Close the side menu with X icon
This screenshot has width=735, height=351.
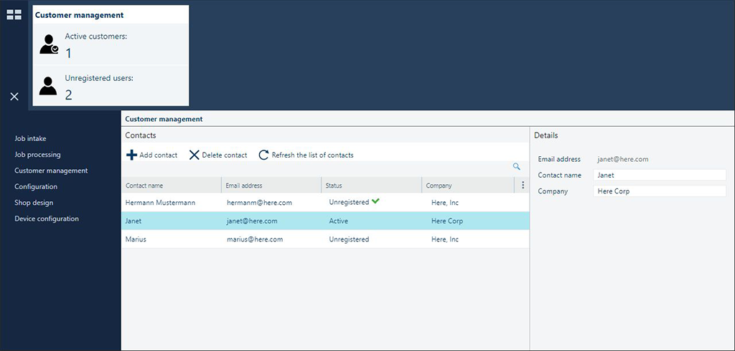[14, 97]
